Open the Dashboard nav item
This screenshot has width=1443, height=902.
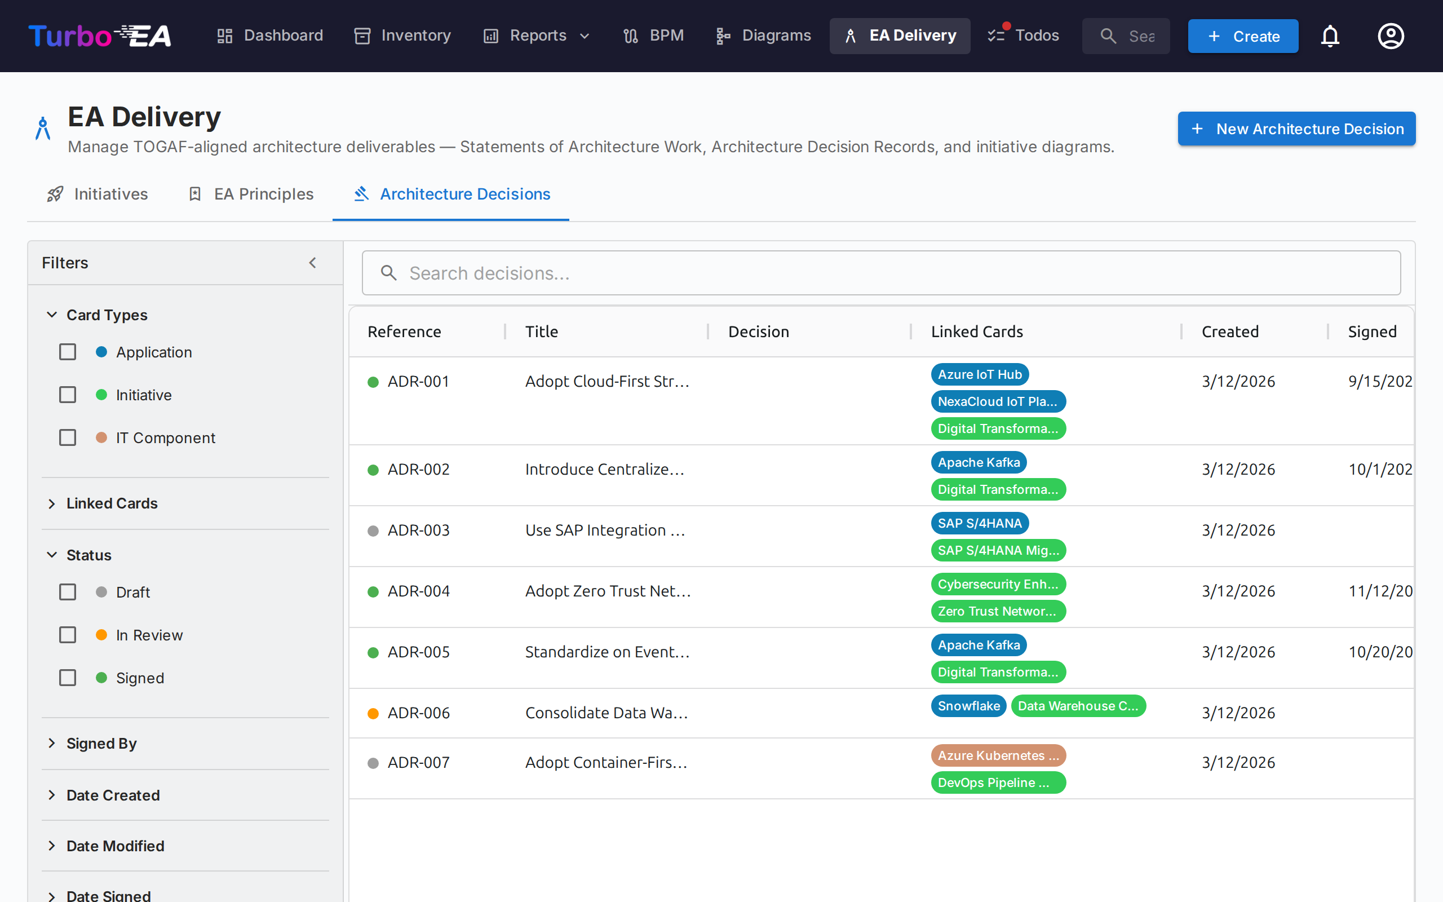(269, 36)
